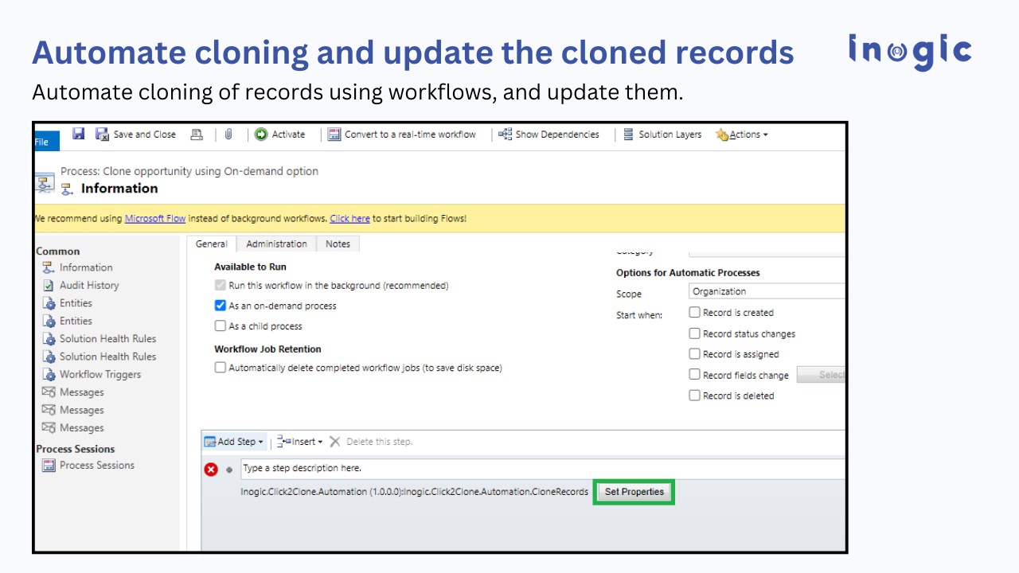Click the 'Process: Clone opportunity using On-demand option' title
The width and height of the screenshot is (1019, 573).
189,171
